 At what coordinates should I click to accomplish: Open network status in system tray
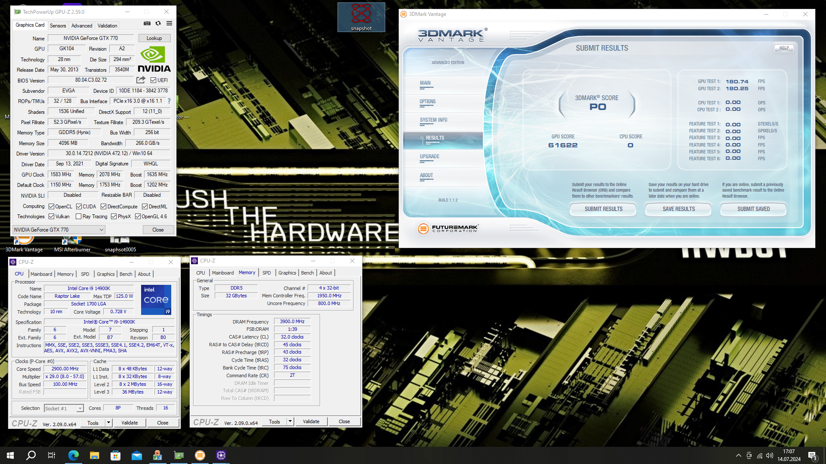pyautogui.click(x=759, y=455)
